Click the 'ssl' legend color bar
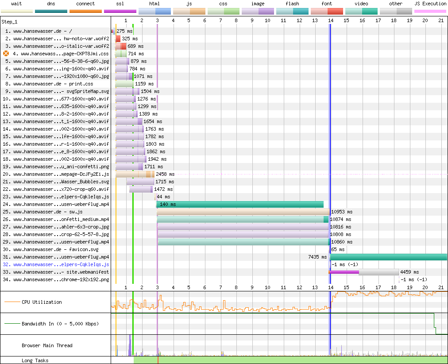 120,12
